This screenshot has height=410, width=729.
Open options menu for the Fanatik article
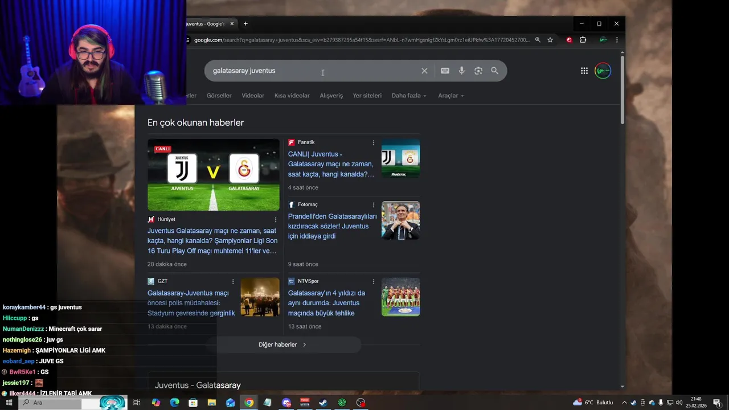tap(374, 143)
